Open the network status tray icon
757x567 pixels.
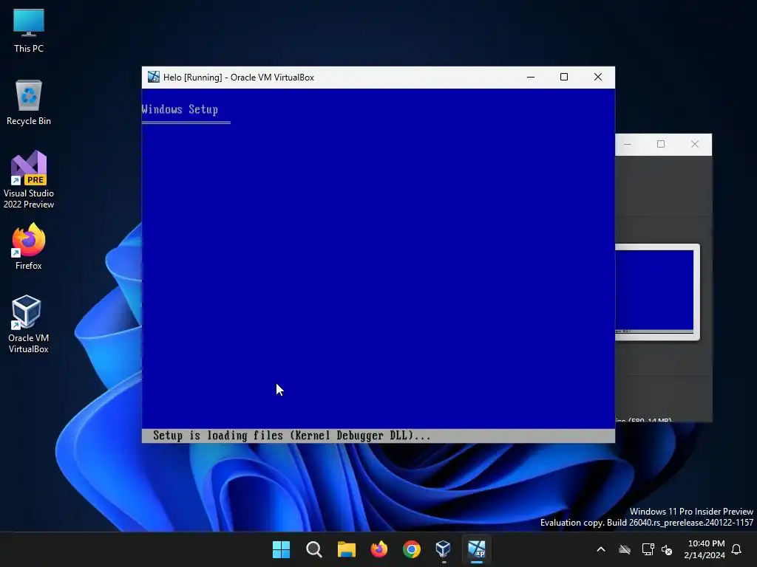(x=648, y=549)
